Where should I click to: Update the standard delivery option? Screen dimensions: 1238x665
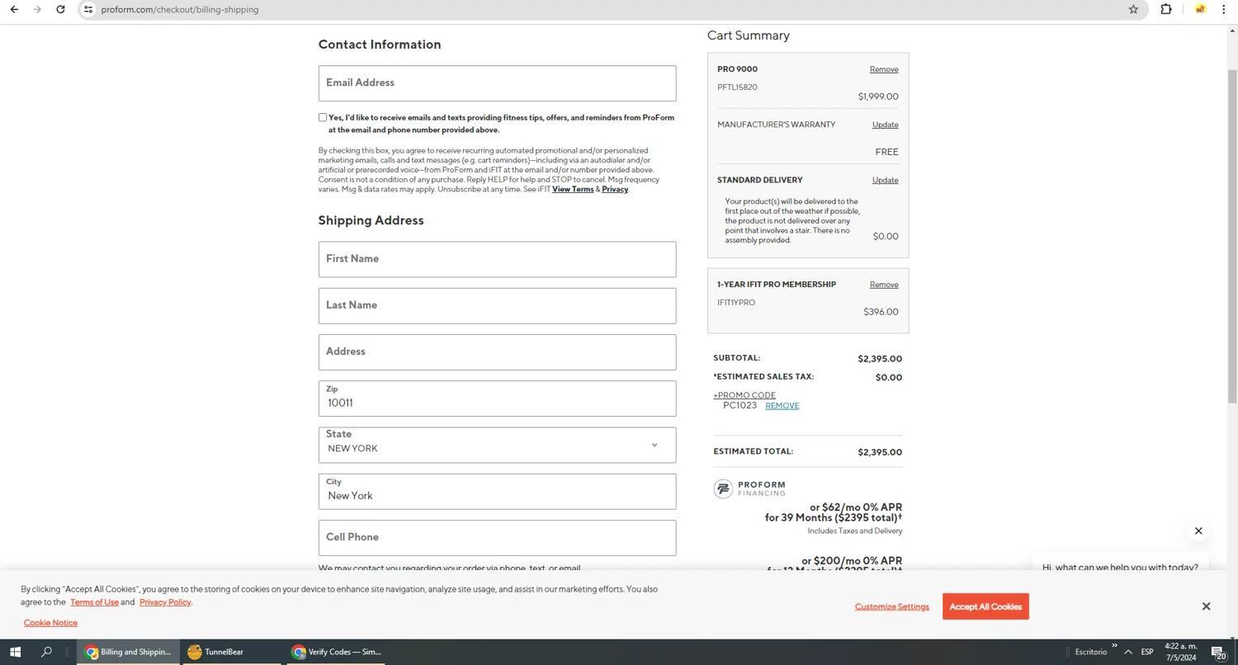click(x=885, y=180)
